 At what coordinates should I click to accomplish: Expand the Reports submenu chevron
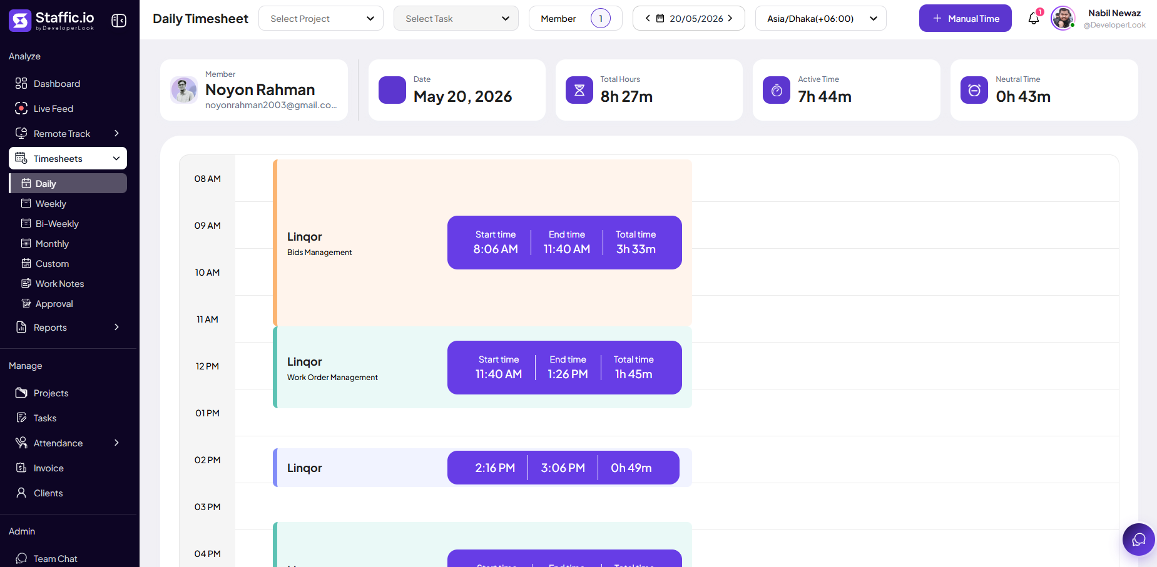pyautogui.click(x=116, y=327)
